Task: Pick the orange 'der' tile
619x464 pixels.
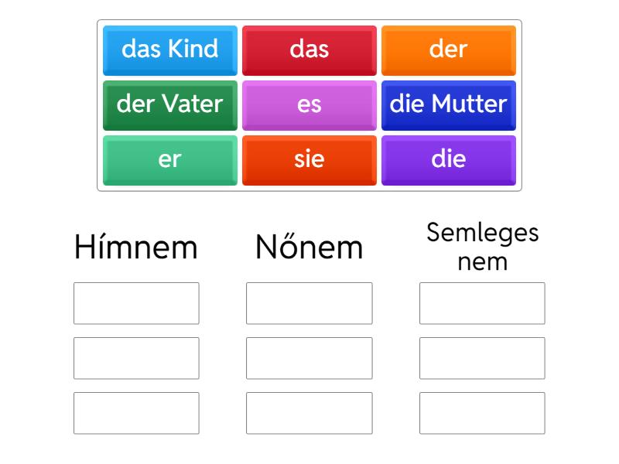Action: (x=449, y=49)
